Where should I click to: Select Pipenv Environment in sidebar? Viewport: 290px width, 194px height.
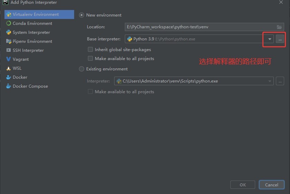tap(39, 41)
